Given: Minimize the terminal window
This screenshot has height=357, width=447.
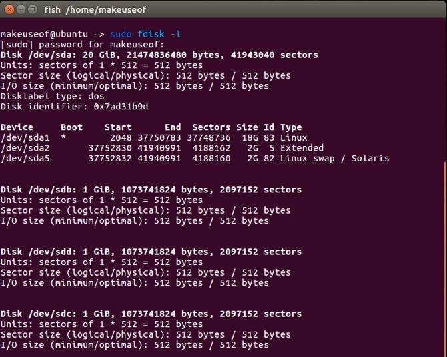Looking at the screenshot, I should pos(20,9).
